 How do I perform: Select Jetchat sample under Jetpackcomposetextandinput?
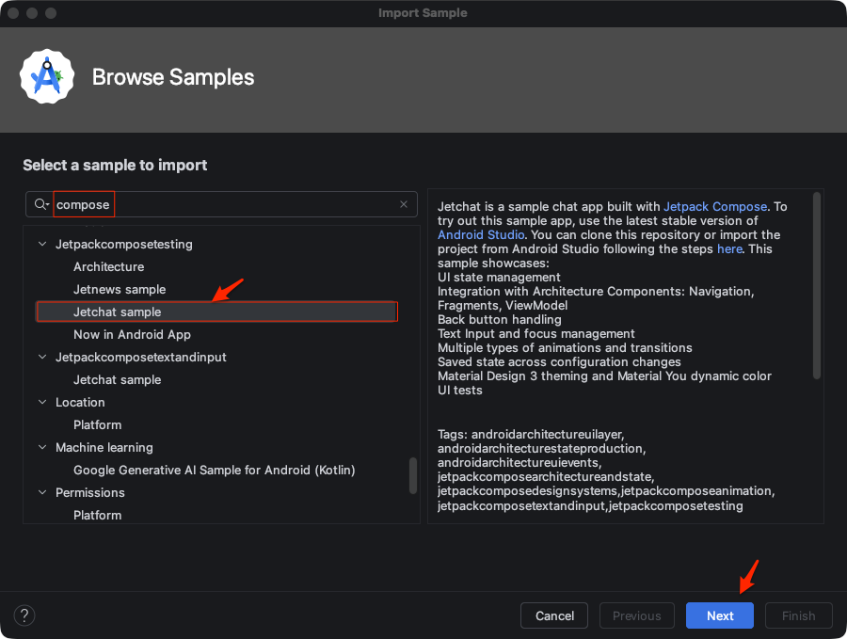(x=118, y=379)
